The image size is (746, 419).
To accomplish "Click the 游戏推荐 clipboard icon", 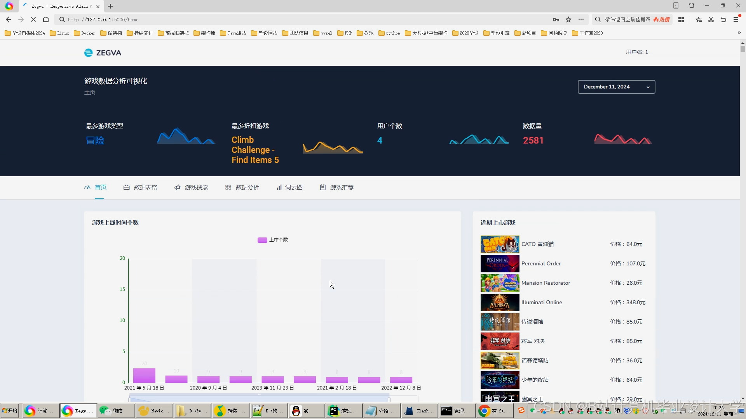I will 322,187.
